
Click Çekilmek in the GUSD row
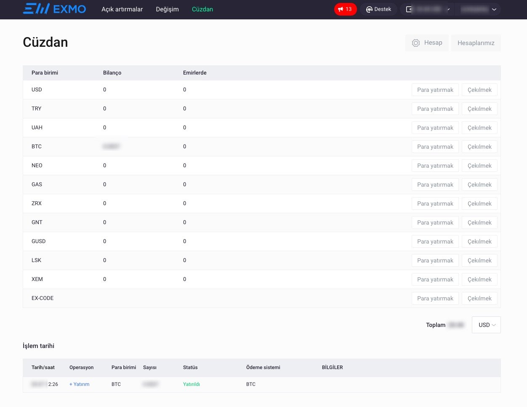click(x=479, y=241)
